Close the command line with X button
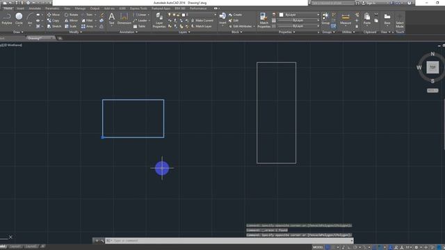445x250 pixels. click(97, 241)
